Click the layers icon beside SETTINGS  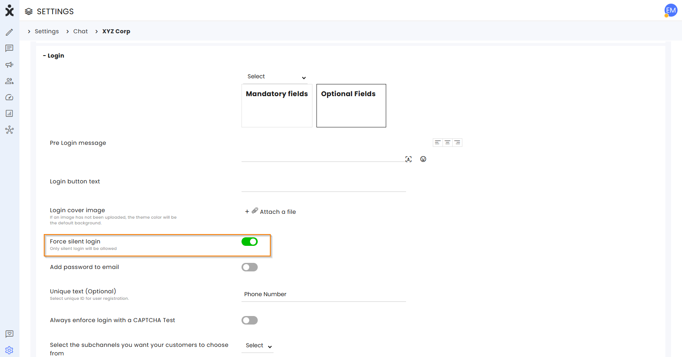pyautogui.click(x=28, y=11)
